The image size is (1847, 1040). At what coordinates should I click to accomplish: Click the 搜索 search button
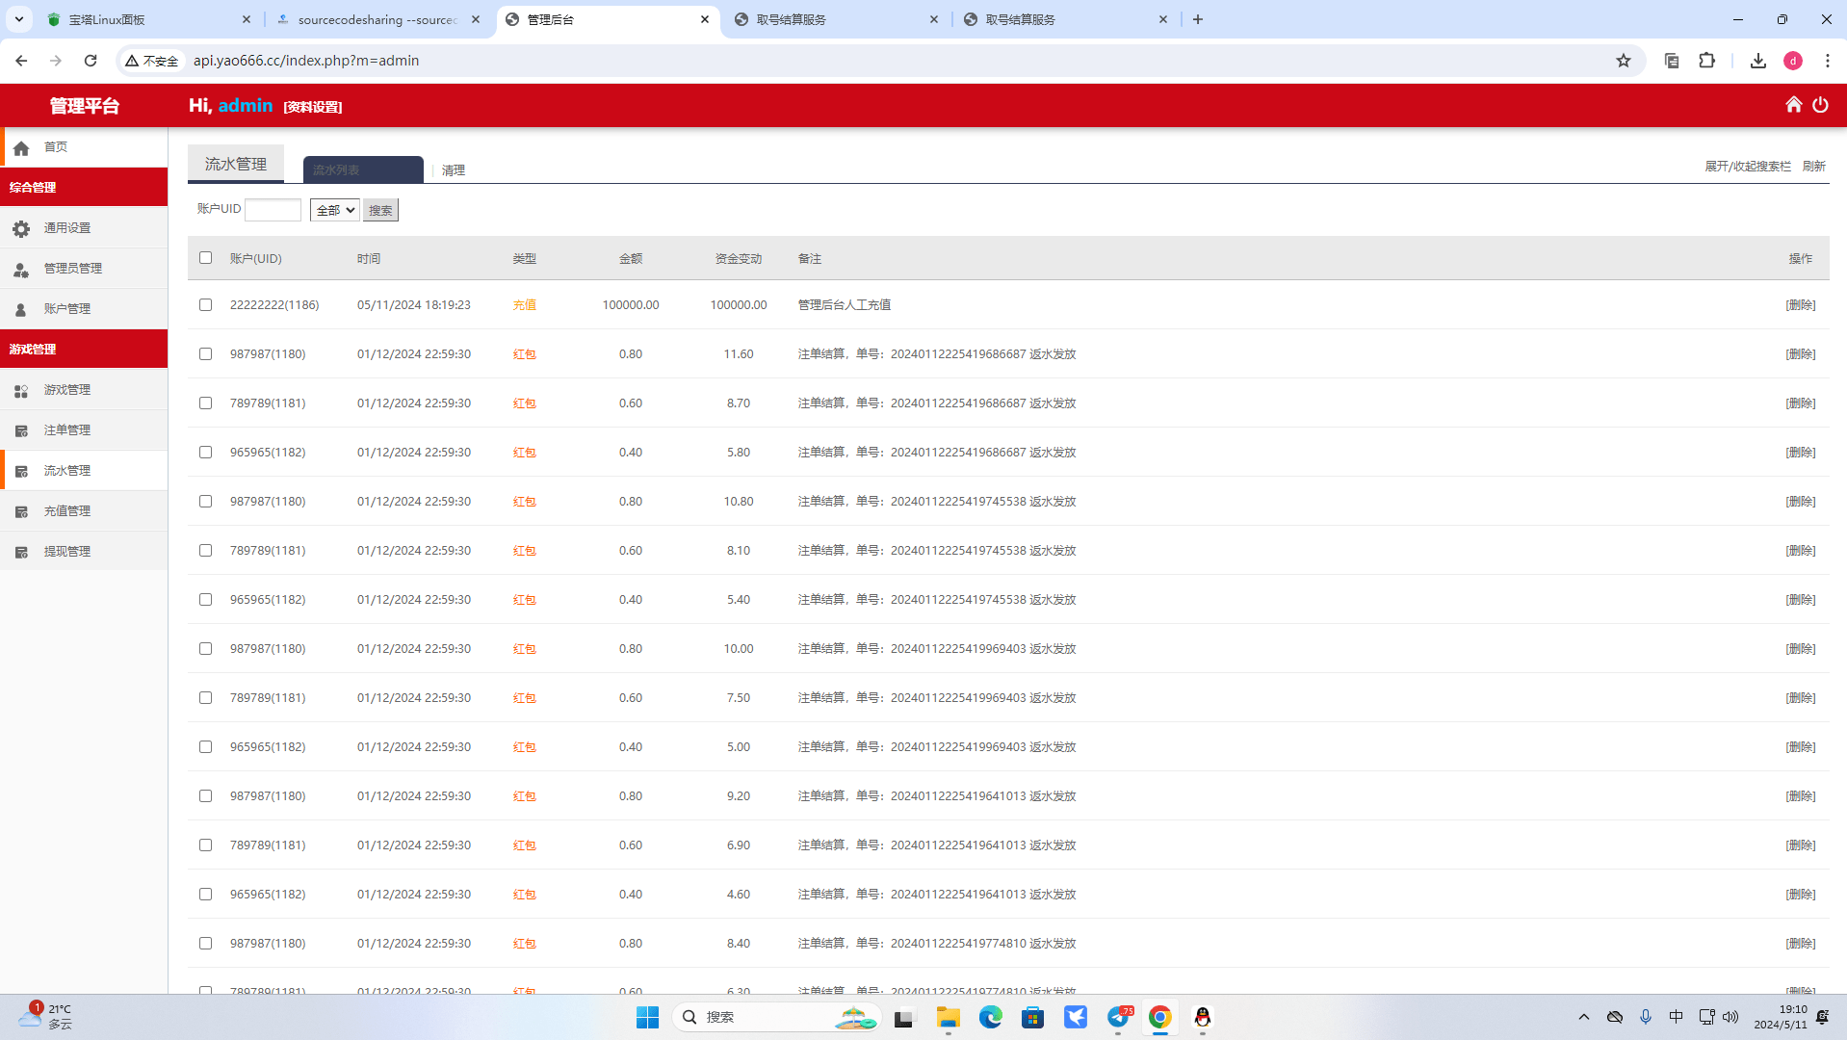tap(380, 210)
